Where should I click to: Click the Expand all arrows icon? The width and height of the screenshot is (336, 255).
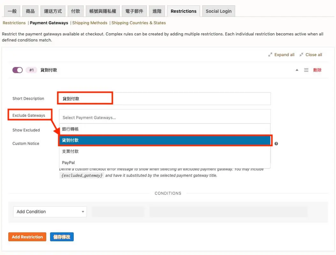(270, 55)
